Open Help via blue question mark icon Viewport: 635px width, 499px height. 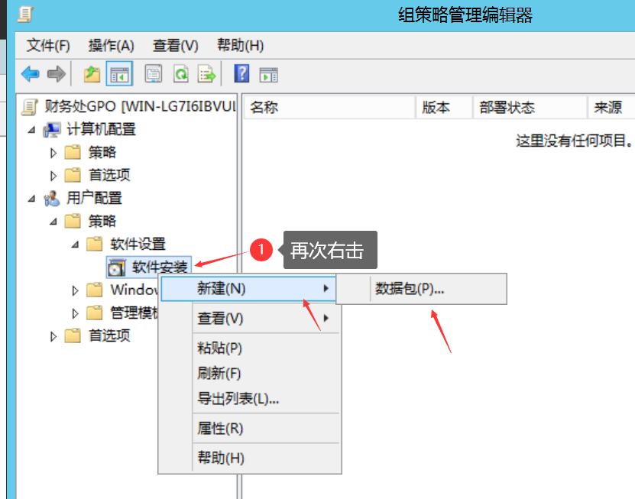(x=241, y=73)
